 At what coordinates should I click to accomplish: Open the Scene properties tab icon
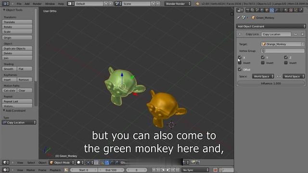[x=257, y=10]
